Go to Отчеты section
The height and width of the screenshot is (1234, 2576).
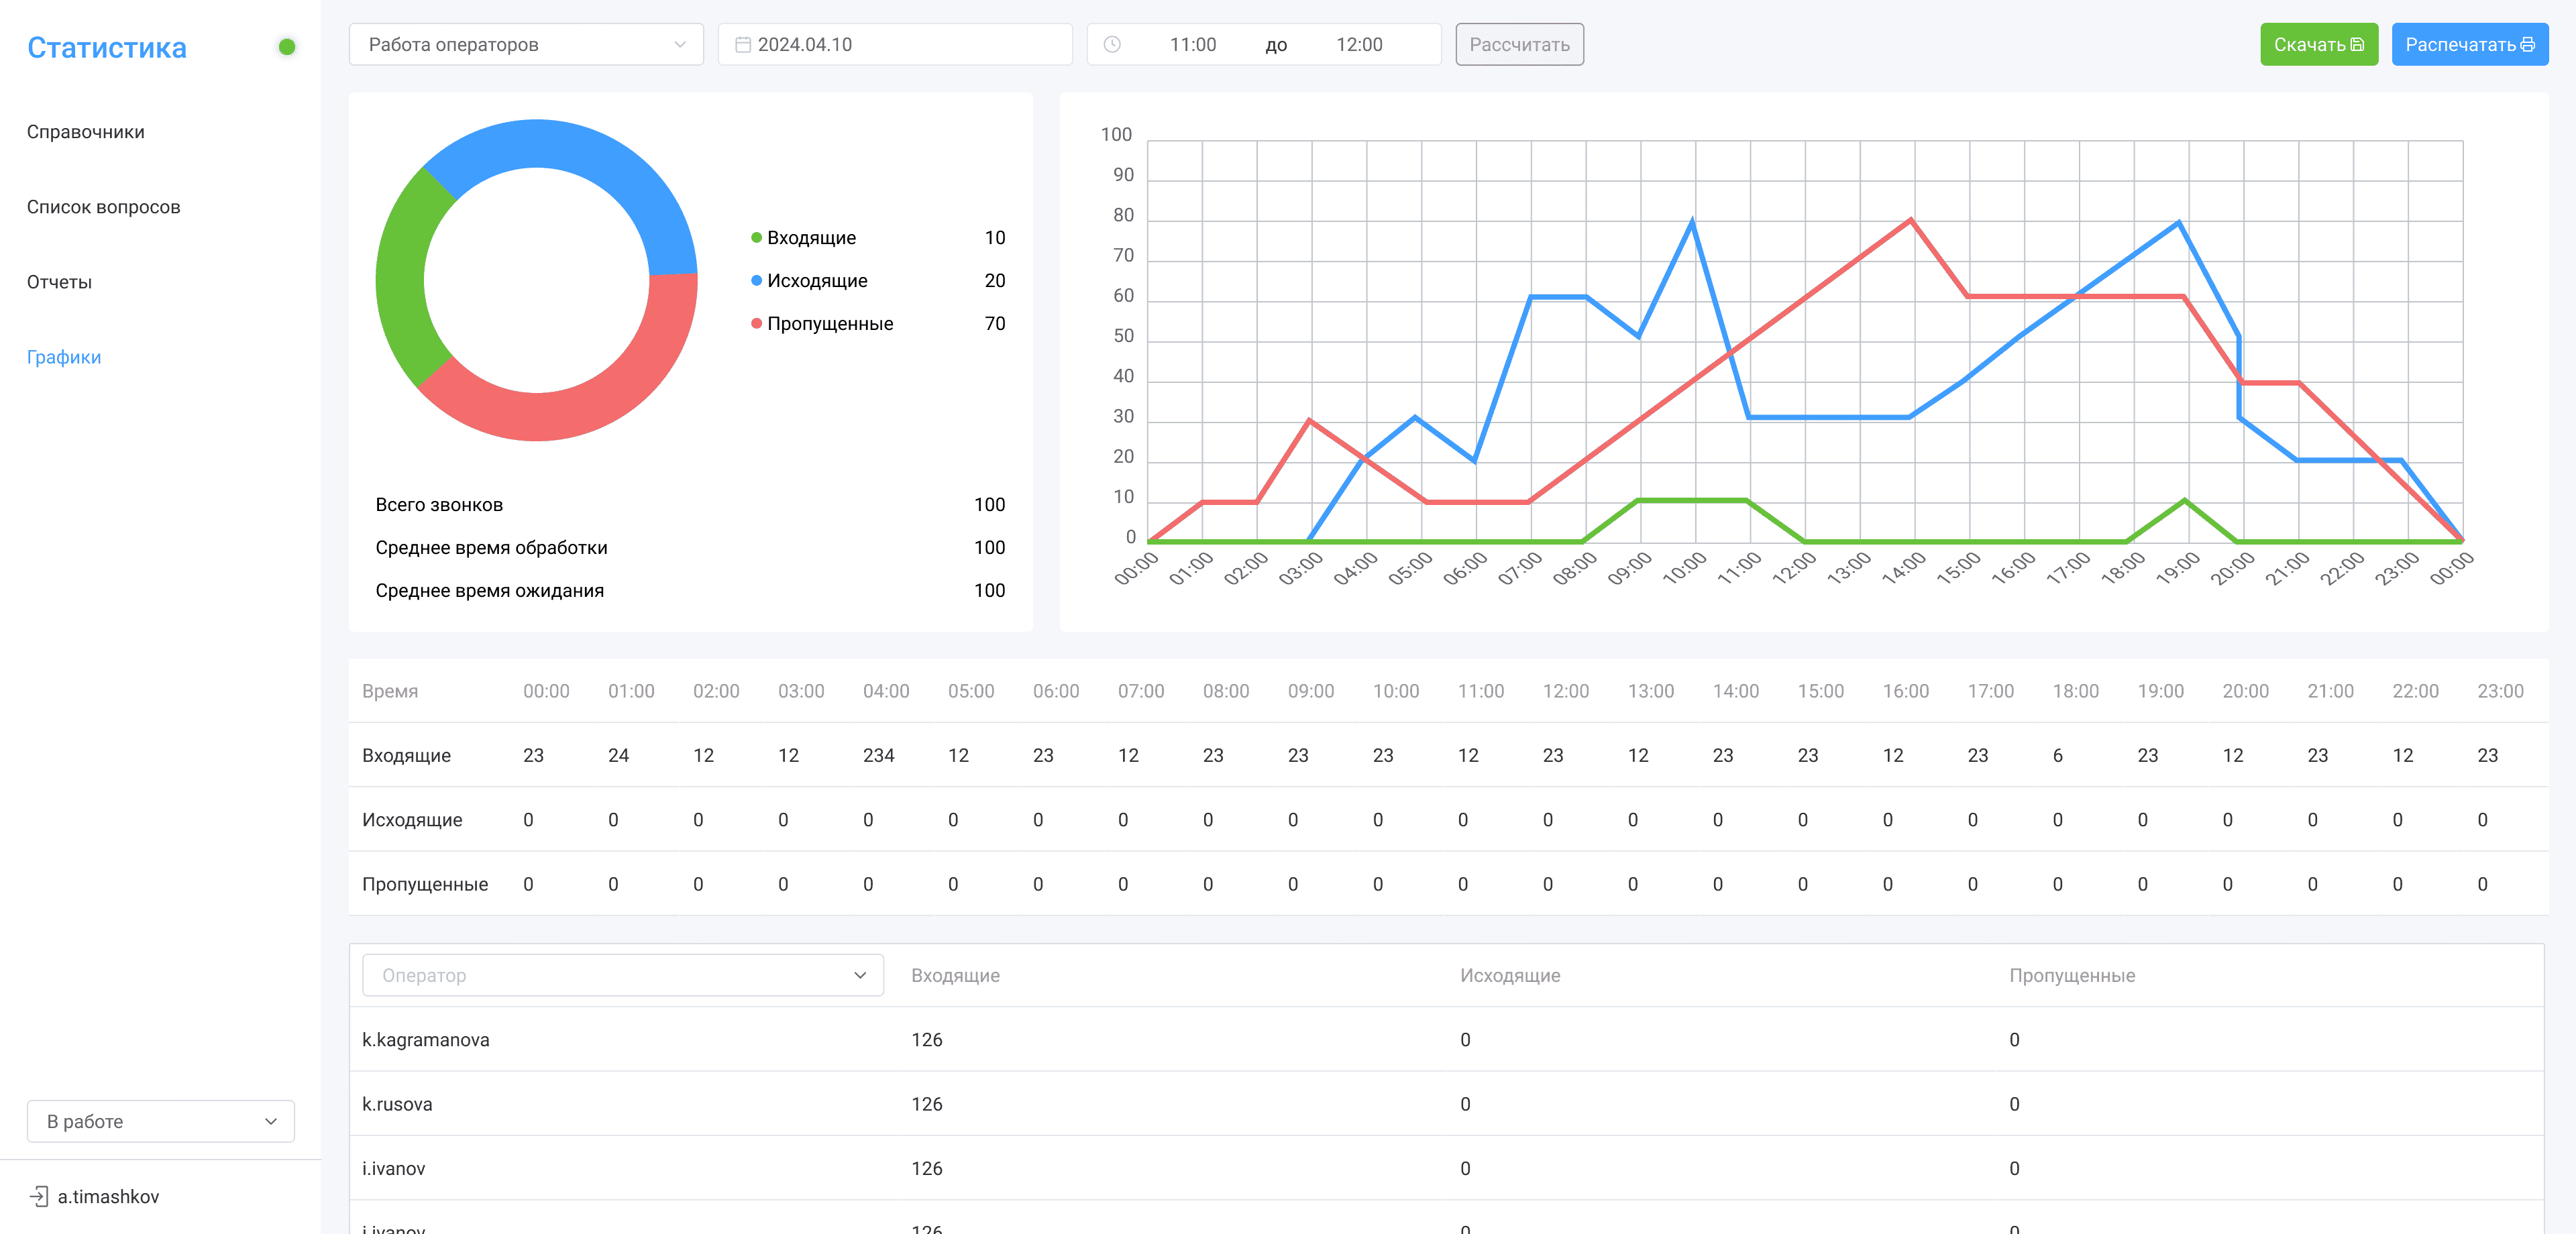59,282
